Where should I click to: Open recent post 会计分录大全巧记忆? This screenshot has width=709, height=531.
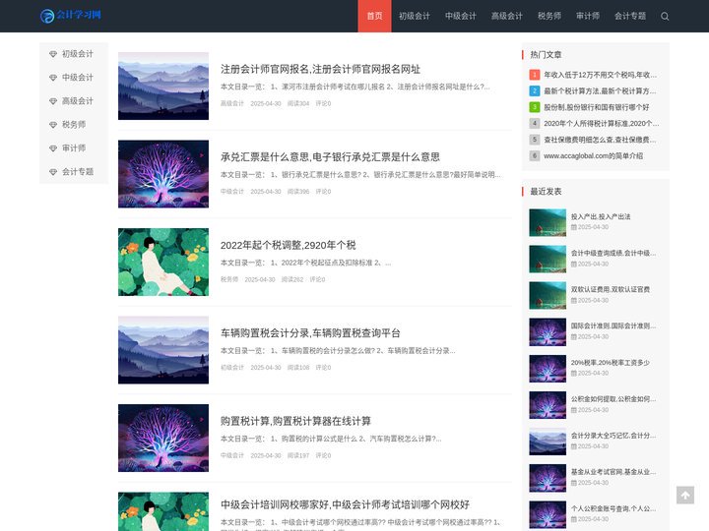click(613, 436)
